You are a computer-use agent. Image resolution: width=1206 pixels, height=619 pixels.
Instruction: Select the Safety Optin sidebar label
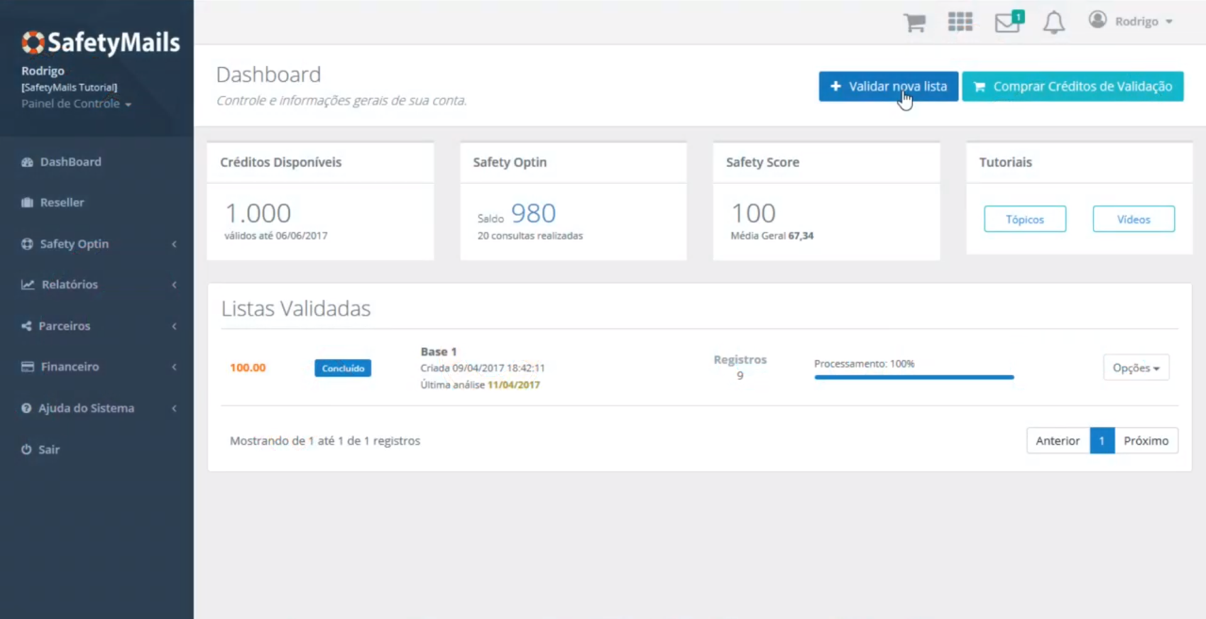click(x=74, y=244)
